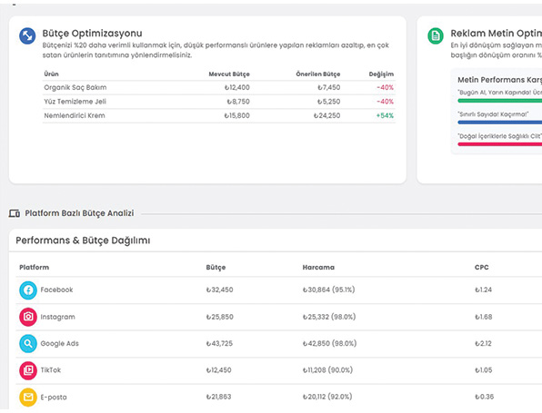542x413 pixels.
Task: Select the E-posta platform name
Action: 54,398
